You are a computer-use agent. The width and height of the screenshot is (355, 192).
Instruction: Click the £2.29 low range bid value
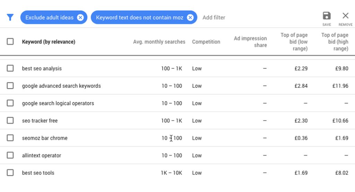coord(301,69)
